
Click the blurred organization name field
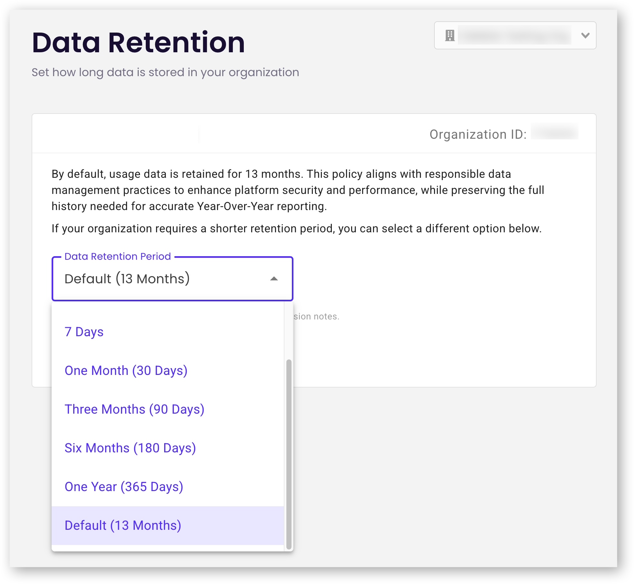point(514,35)
